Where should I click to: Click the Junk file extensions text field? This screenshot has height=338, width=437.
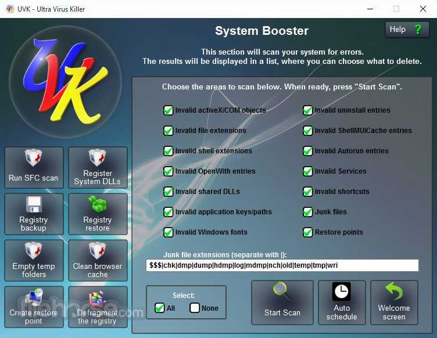[282, 265]
